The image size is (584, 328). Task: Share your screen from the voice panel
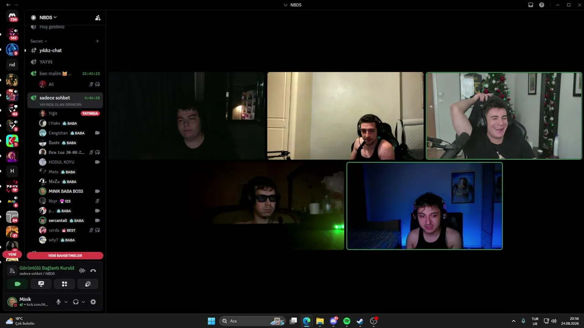point(41,284)
